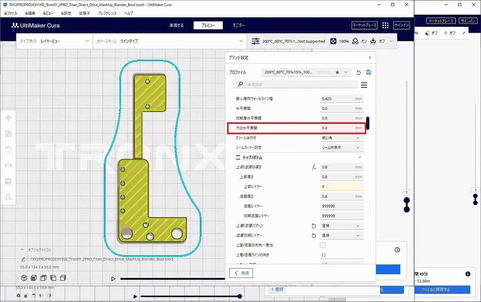This screenshot has width=481, height=302.
Task: Open the 設定 menu
Action: point(66,13)
